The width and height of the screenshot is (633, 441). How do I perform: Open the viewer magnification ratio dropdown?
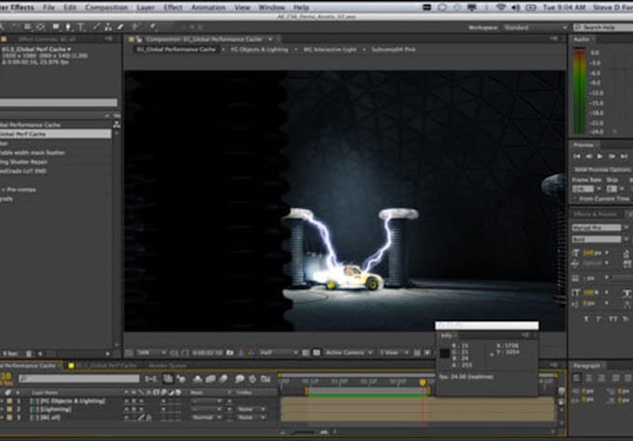tap(152, 353)
